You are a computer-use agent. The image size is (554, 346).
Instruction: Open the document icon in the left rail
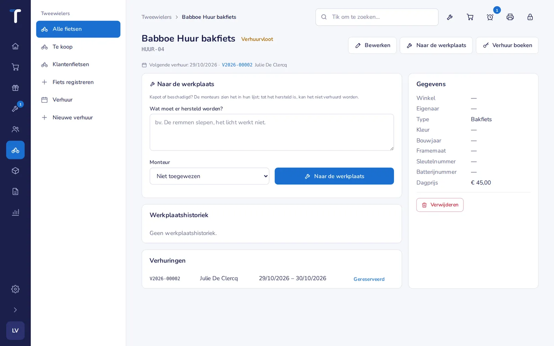coord(15,192)
